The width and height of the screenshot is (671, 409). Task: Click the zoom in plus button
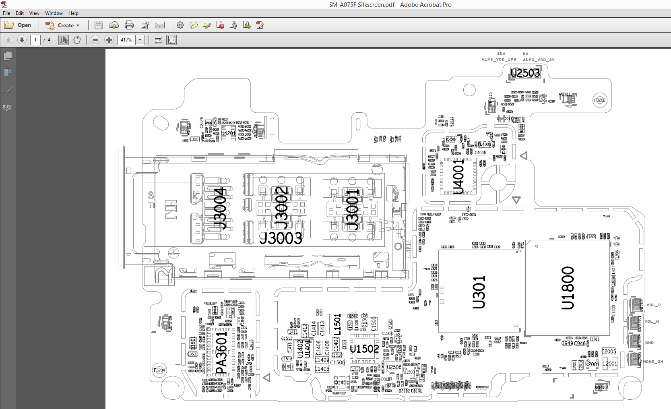point(109,40)
